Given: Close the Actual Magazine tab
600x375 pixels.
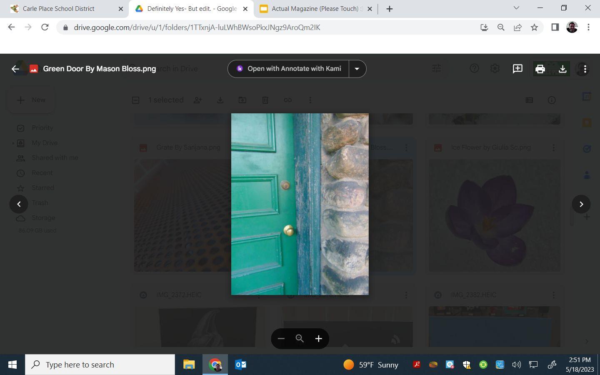Looking at the screenshot, I should [370, 9].
